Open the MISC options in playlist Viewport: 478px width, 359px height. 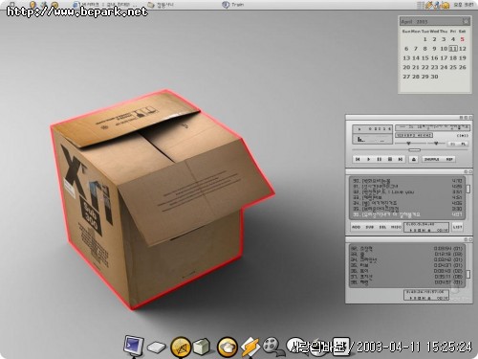pyautogui.click(x=396, y=227)
